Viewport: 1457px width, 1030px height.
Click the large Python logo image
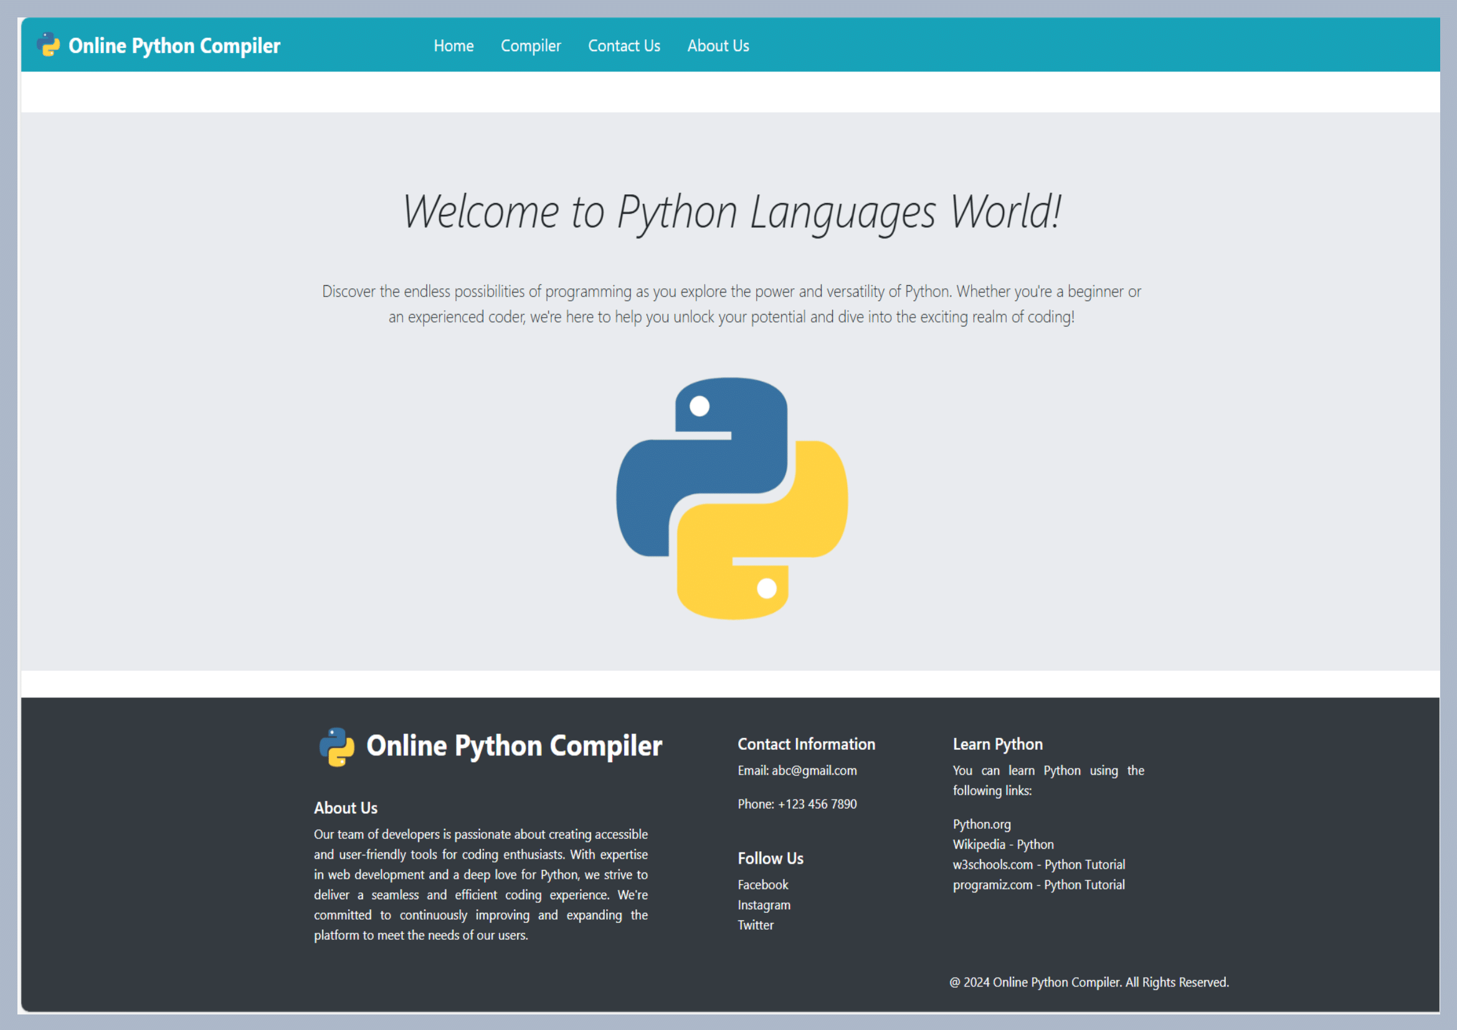click(732, 498)
